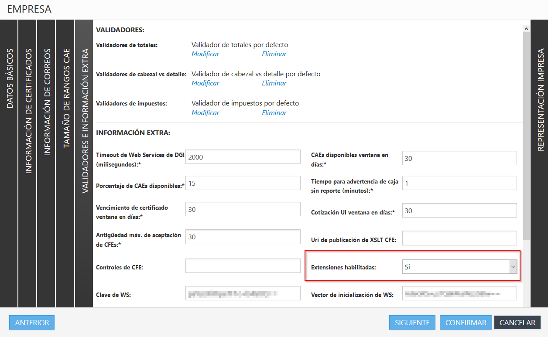548x337 pixels.
Task: Eliminar the impuestos validator
Action: [x=274, y=112]
